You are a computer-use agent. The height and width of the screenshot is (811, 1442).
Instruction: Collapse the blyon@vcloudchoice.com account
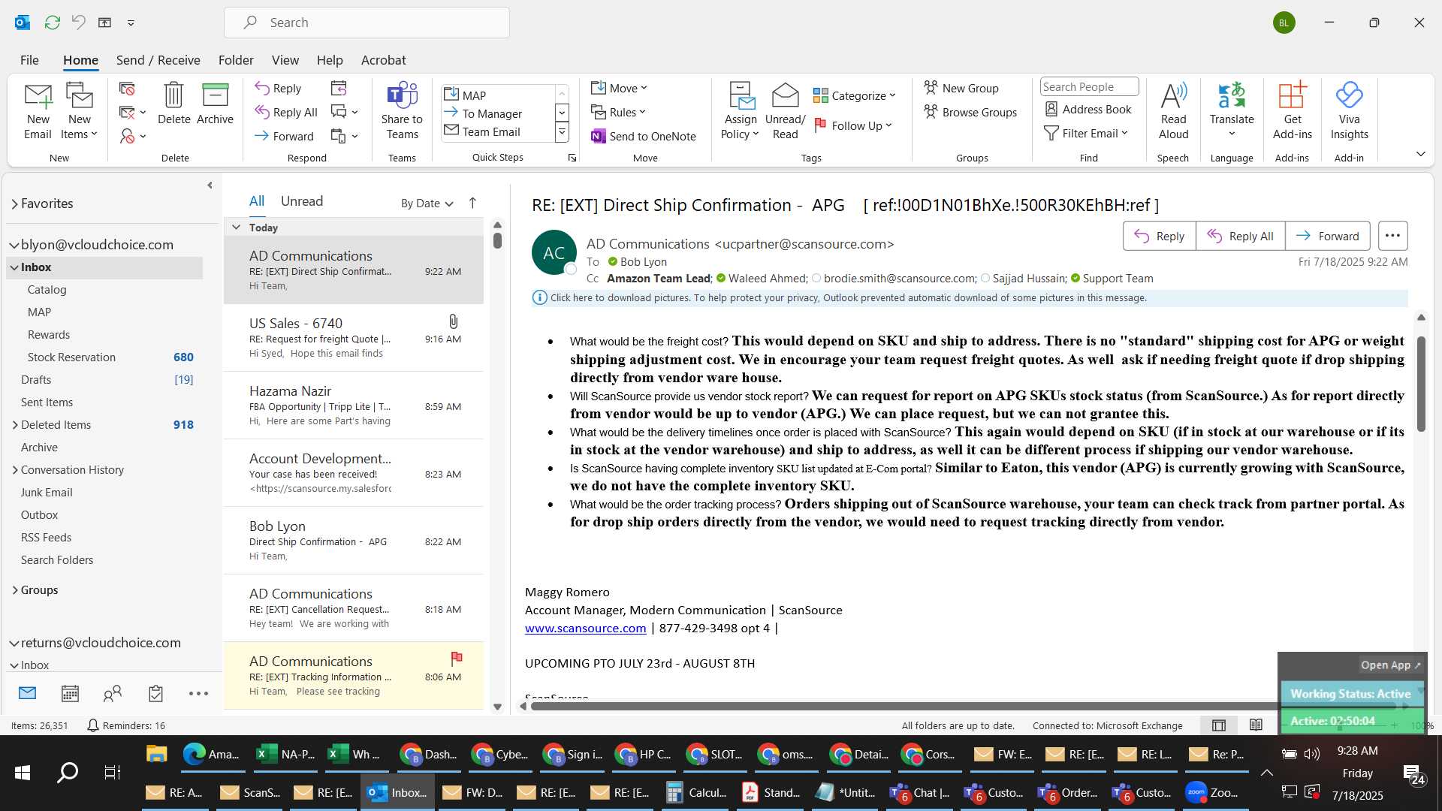(14, 245)
